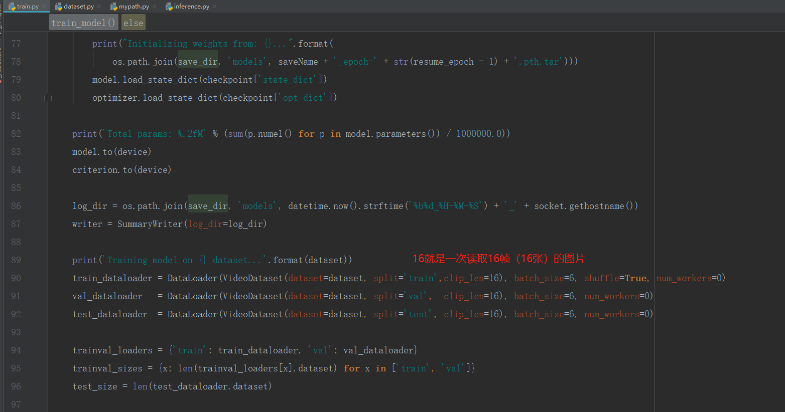
Task: Click log_dir variable assignment on line 86
Action: pos(90,206)
